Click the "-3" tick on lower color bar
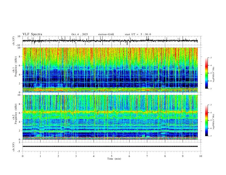 tap(210, 105)
